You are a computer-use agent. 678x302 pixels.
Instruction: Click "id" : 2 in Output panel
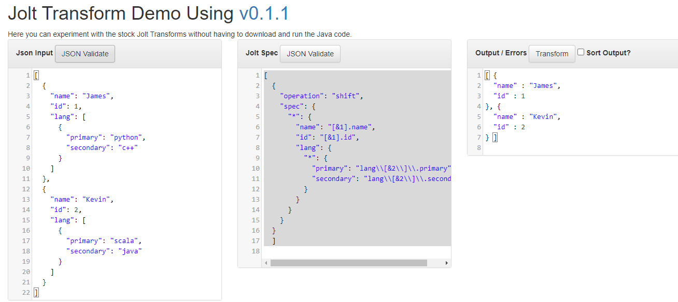pyautogui.click(x=509, y=127)
